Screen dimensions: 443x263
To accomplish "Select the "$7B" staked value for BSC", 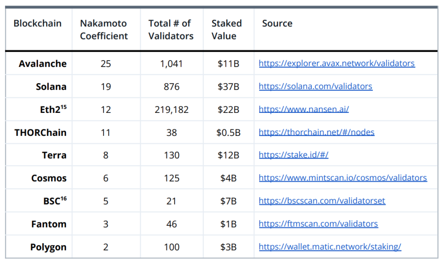I will pos(228,201).
